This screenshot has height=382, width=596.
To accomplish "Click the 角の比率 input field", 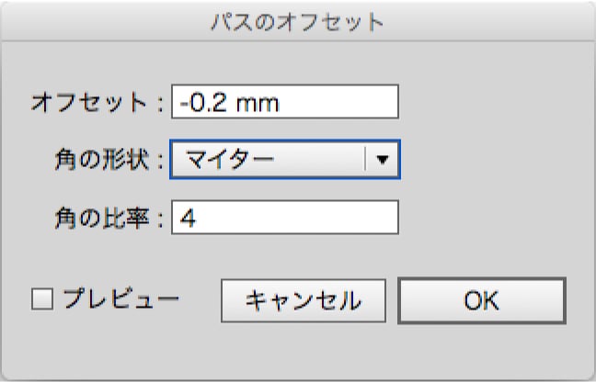I will coord(284,218).
